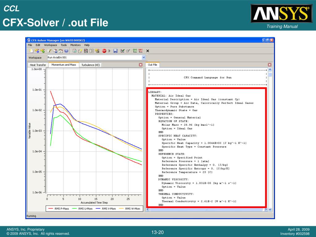Click the edit run pencil-and-page icon
316x237 pixels.
49,51
